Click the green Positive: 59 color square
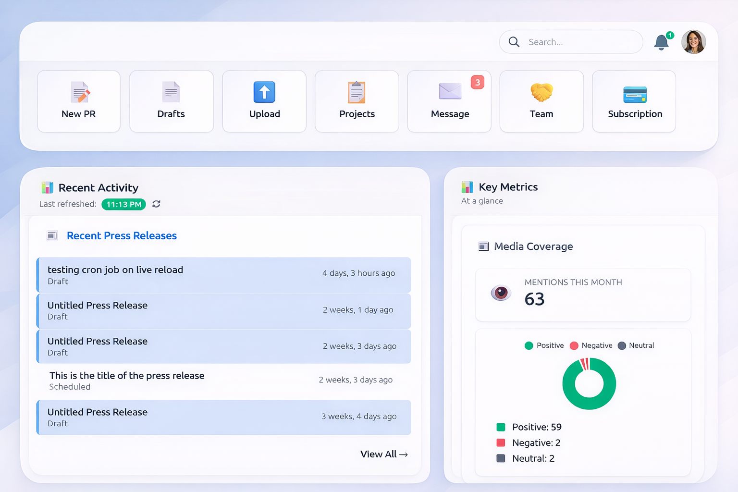The image size is (738, 492). pyautogui.click(x=501, y=427)
